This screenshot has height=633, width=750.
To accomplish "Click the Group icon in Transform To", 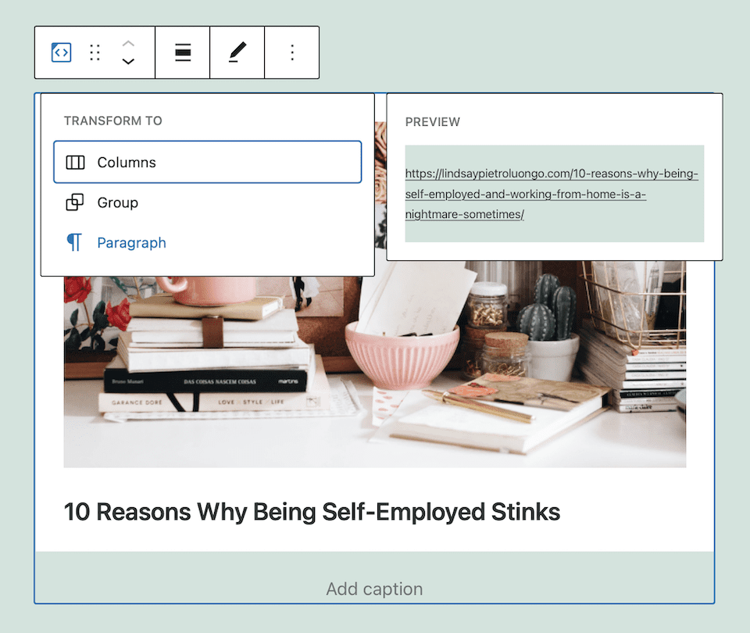I will (x=75, y=202).
